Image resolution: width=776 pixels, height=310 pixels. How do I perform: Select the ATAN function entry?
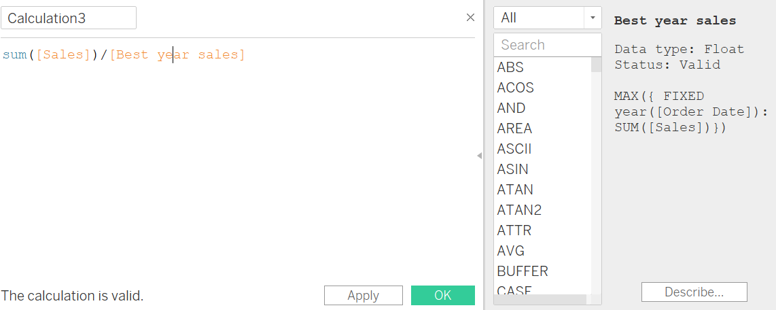coord(515,190)
